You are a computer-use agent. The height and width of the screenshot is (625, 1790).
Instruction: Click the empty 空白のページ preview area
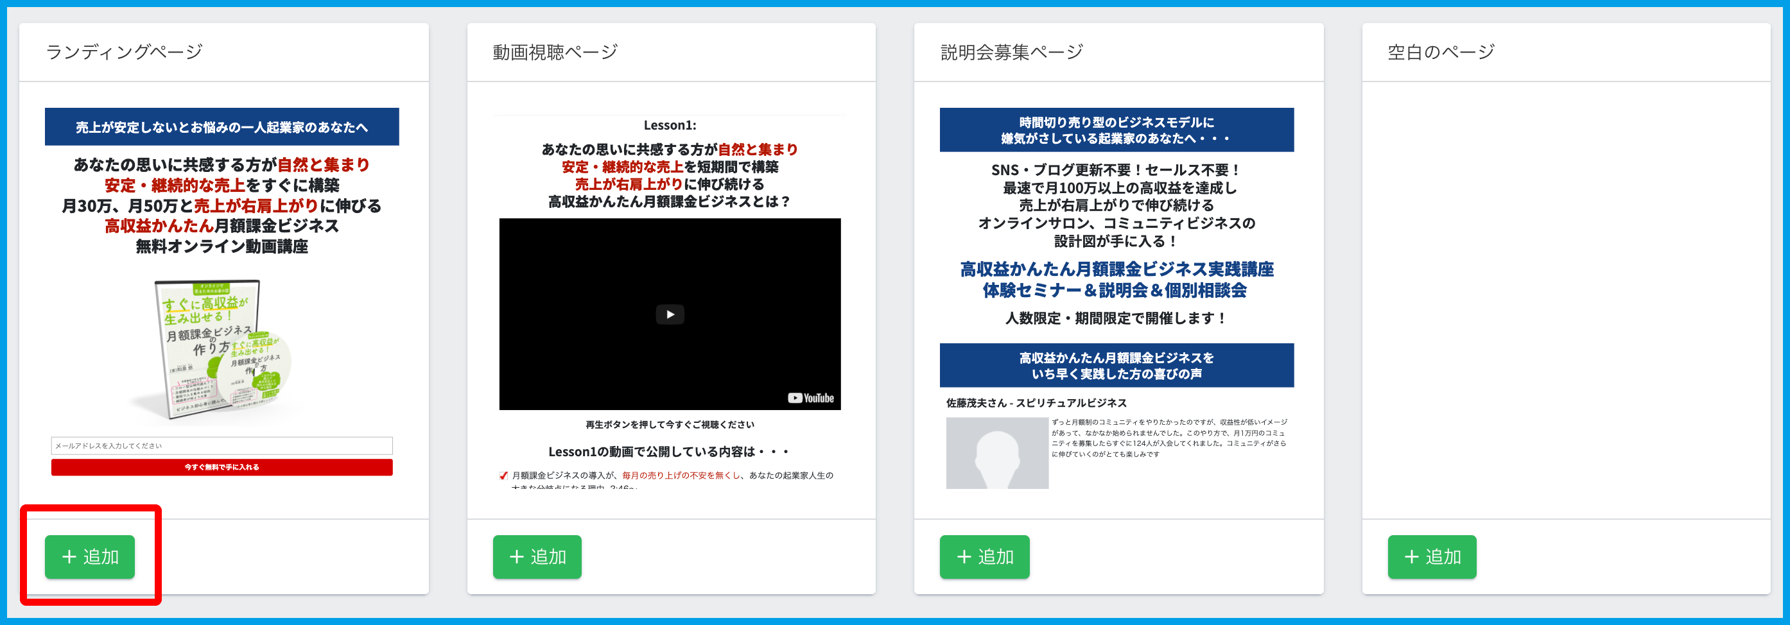point(1565,298)
